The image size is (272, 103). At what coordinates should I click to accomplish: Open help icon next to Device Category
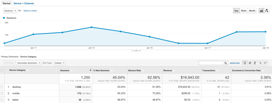click(28, 70)
